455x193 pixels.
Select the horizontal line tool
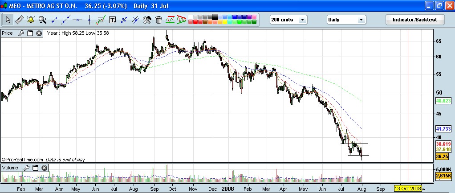click(77, 20)
